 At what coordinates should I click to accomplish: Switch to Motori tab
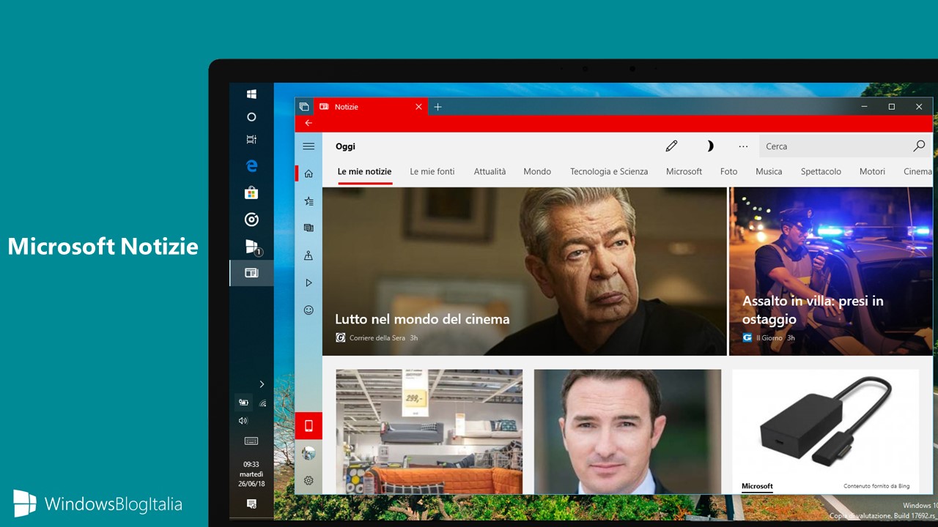click(x=872, y=171)
